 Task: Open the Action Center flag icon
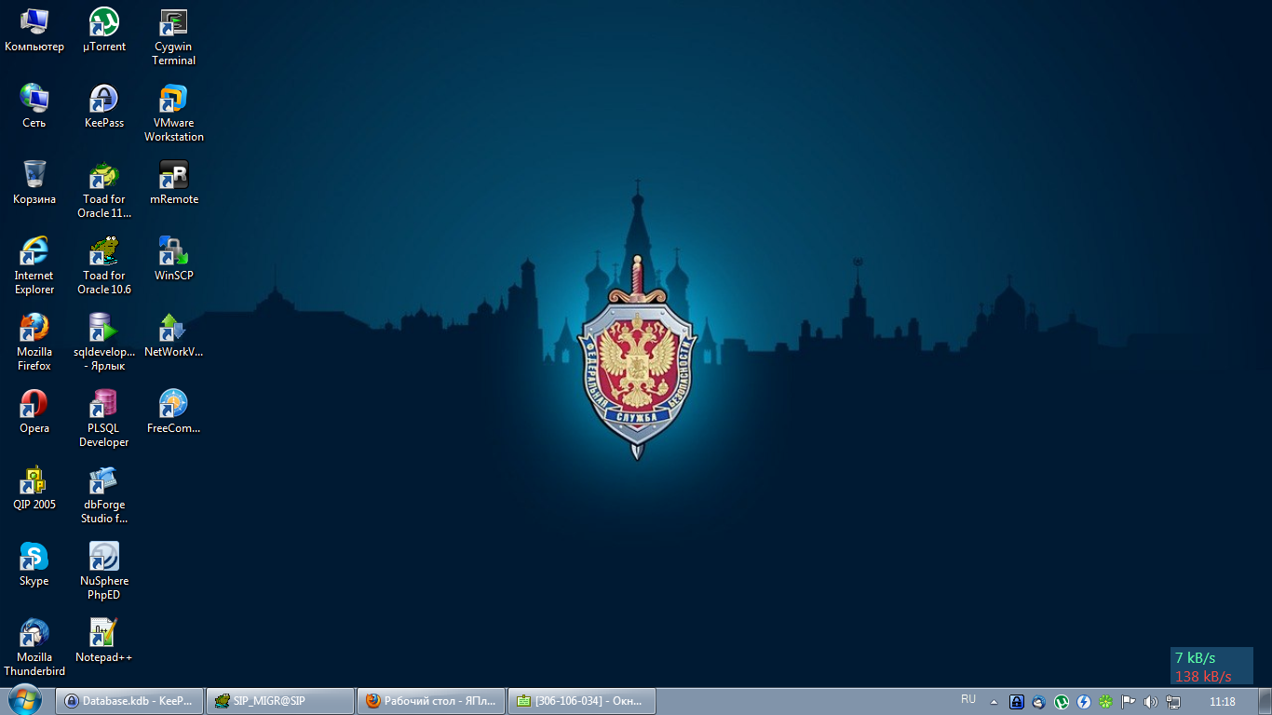pyautogui.click(x=1129, y=701)
